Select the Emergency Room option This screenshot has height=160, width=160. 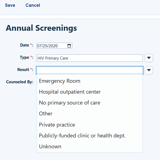tap(90, 81)
